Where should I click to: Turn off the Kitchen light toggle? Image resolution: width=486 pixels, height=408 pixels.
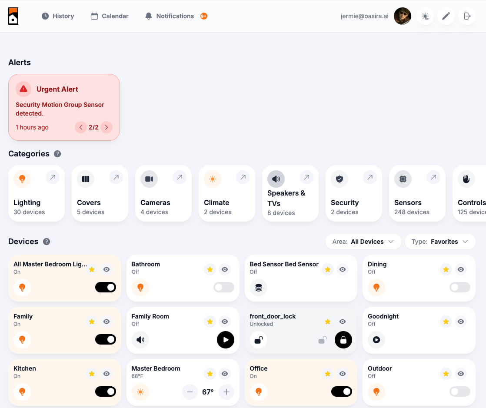106,391
